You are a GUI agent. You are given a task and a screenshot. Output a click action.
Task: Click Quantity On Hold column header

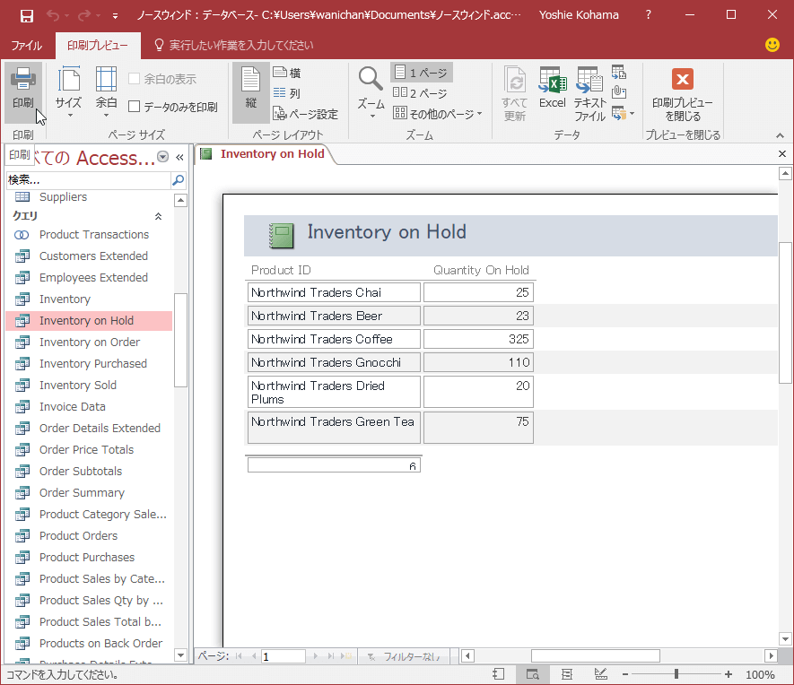tap(481, 270)
